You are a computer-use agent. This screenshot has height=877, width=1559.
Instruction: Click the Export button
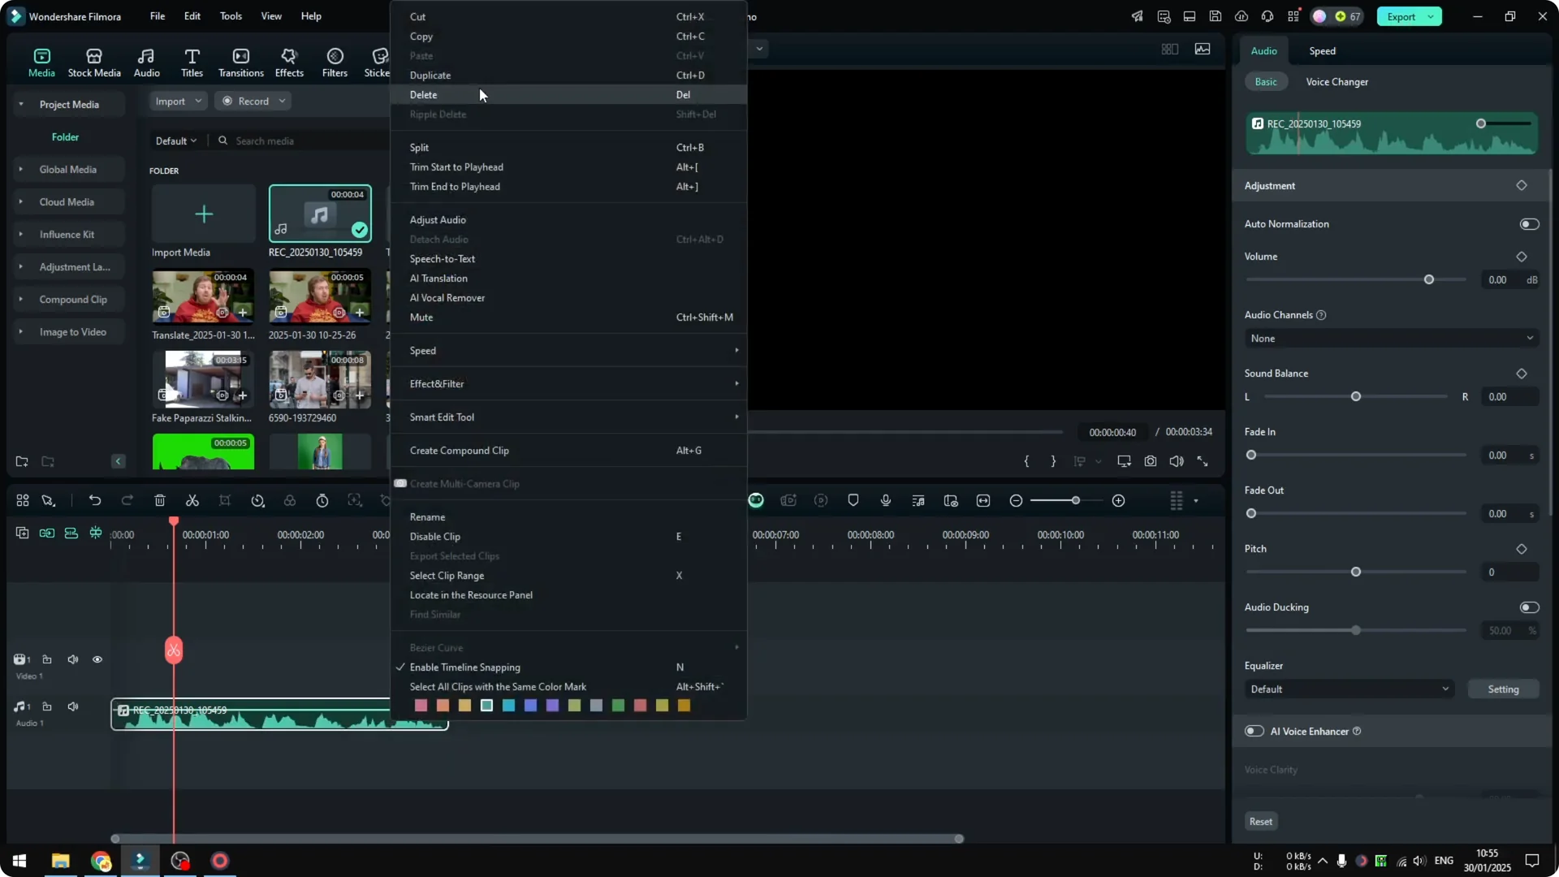1403,16
